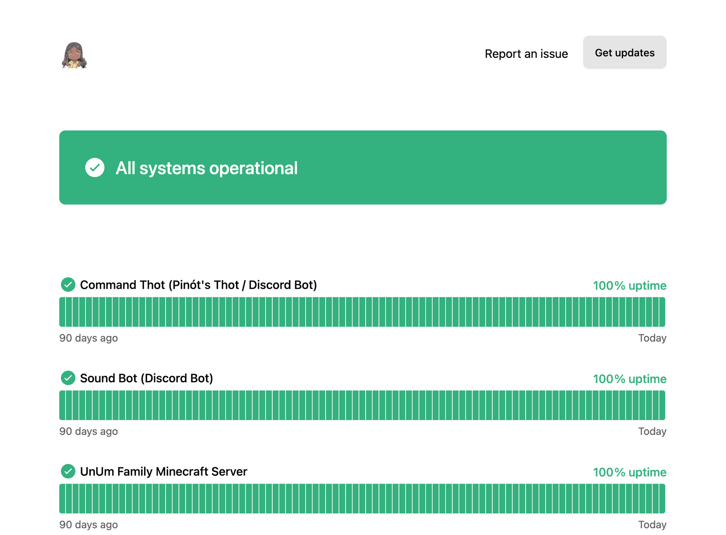Viewport: 726px width, 535px height.
Task: Open the Sound Bot (Discord Bot) monitor
Action: click(x=147, y=378)
